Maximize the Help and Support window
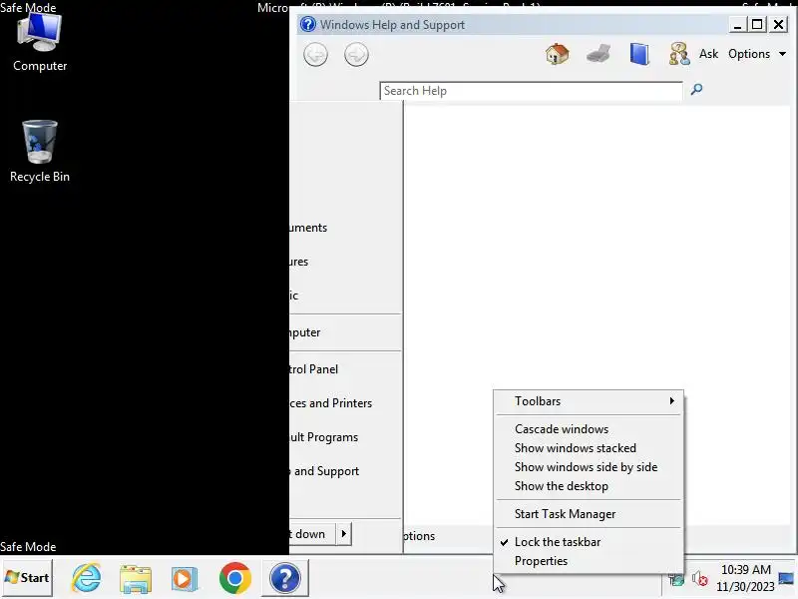Viewport: 798px width, 599px height. click(x=757, y=24)
